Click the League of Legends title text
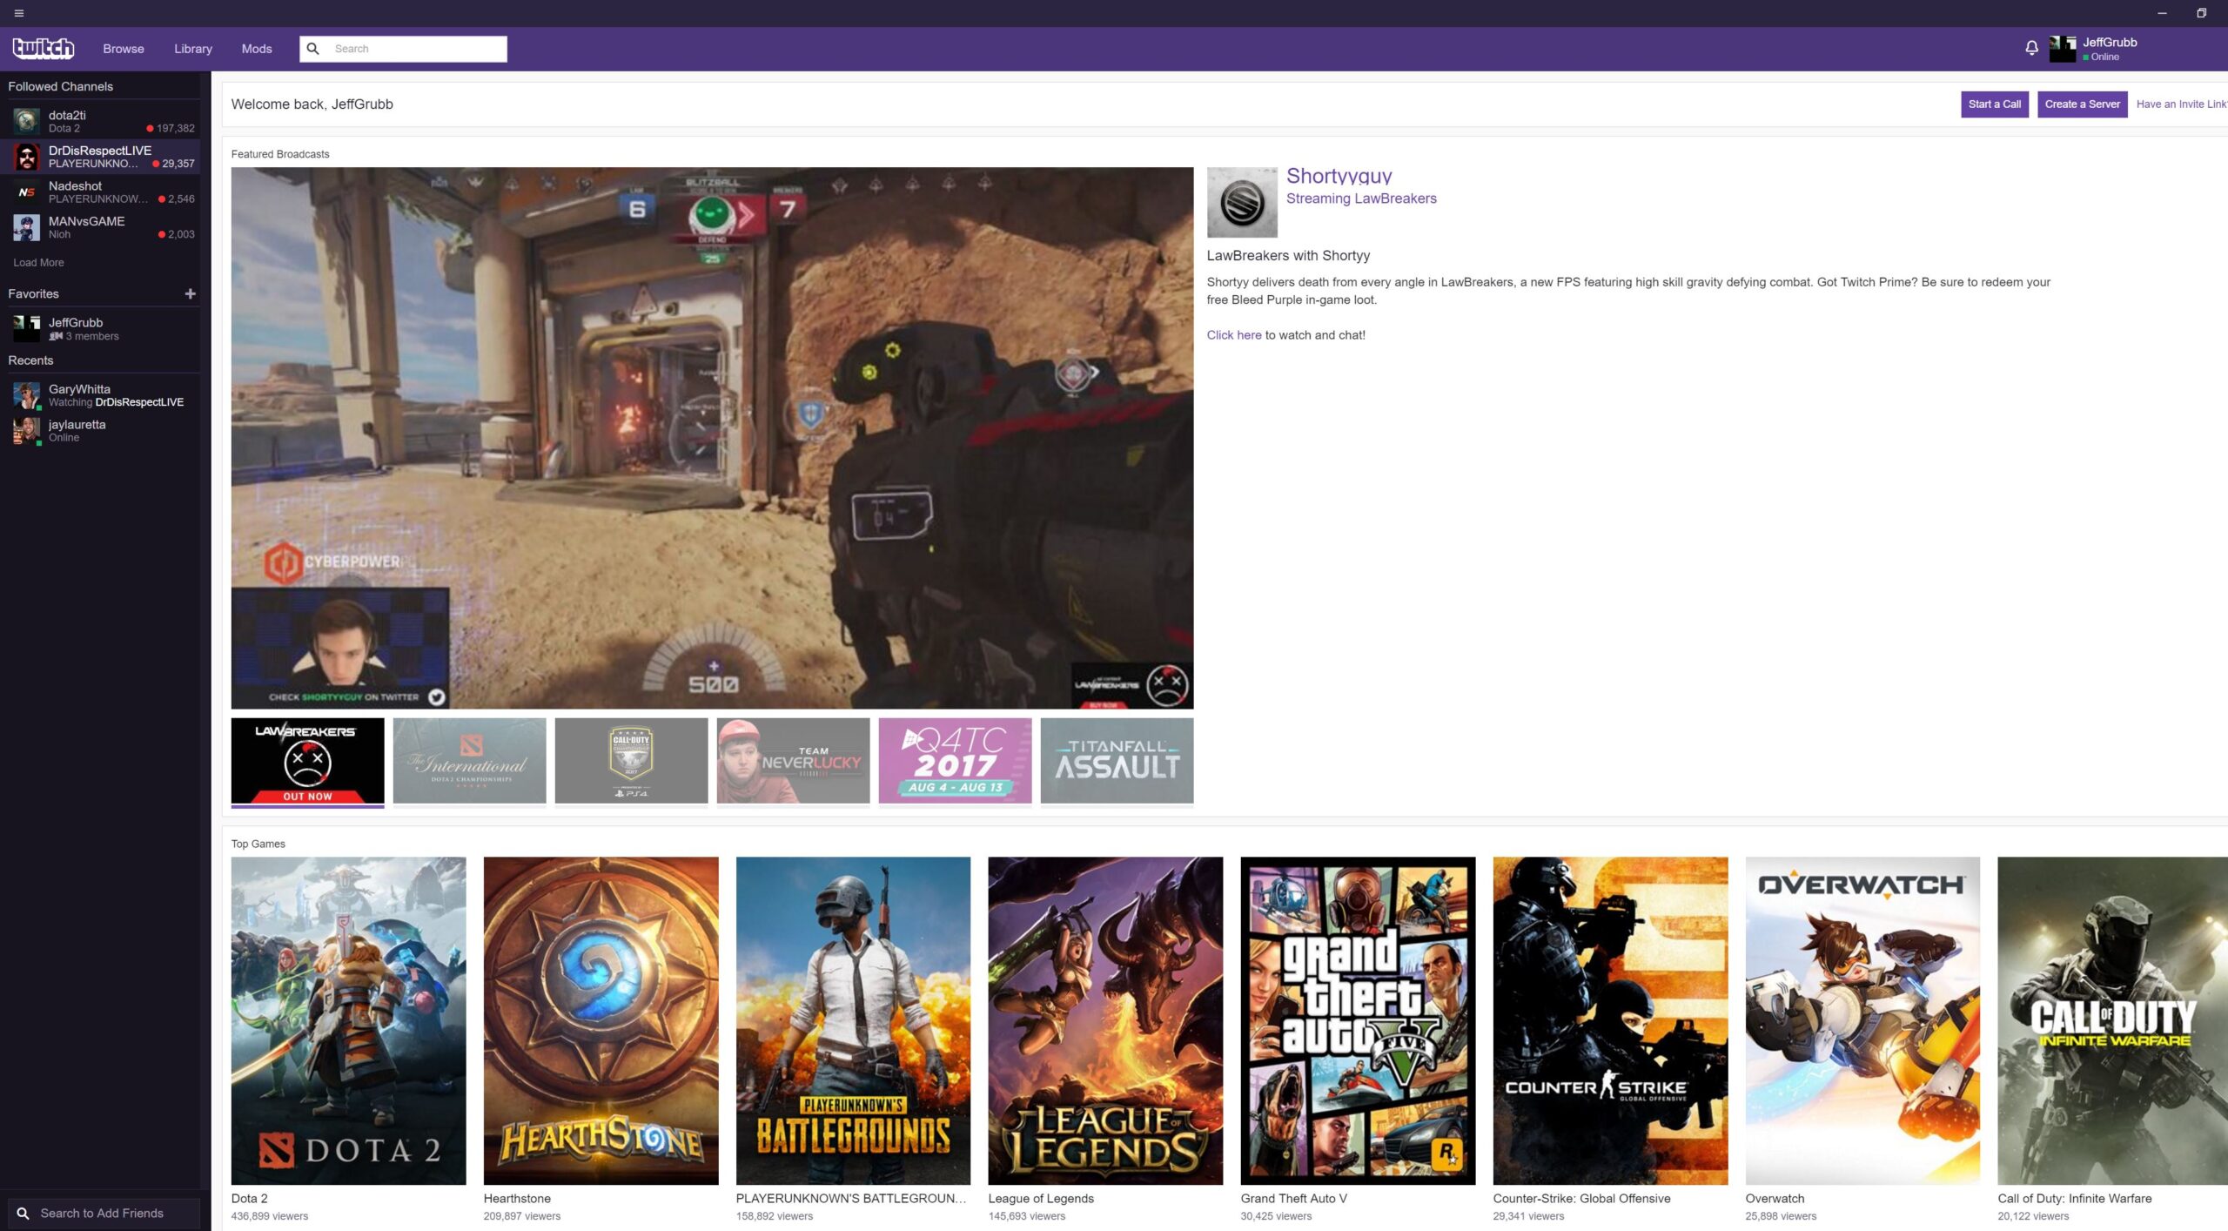2228x1231 pixels. 1041,1199
